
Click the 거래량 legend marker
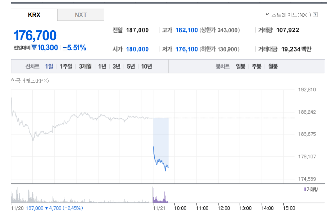tap(305, 189)
